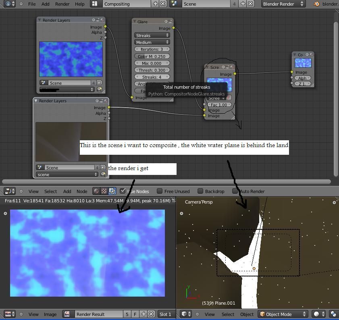Click the node editor horizontal scrollbar
Viewport: 339px width, 320px height.
166,182
